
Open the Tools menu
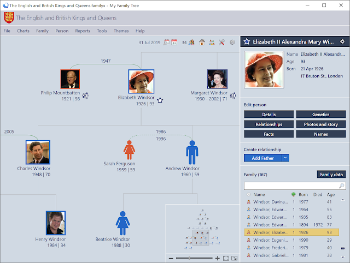[x=102, y=31]
